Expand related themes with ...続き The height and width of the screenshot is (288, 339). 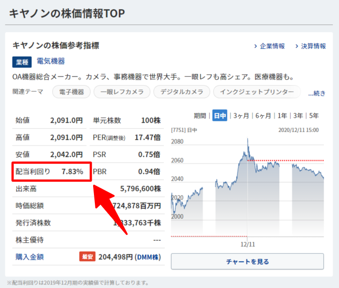click(317, 93)
